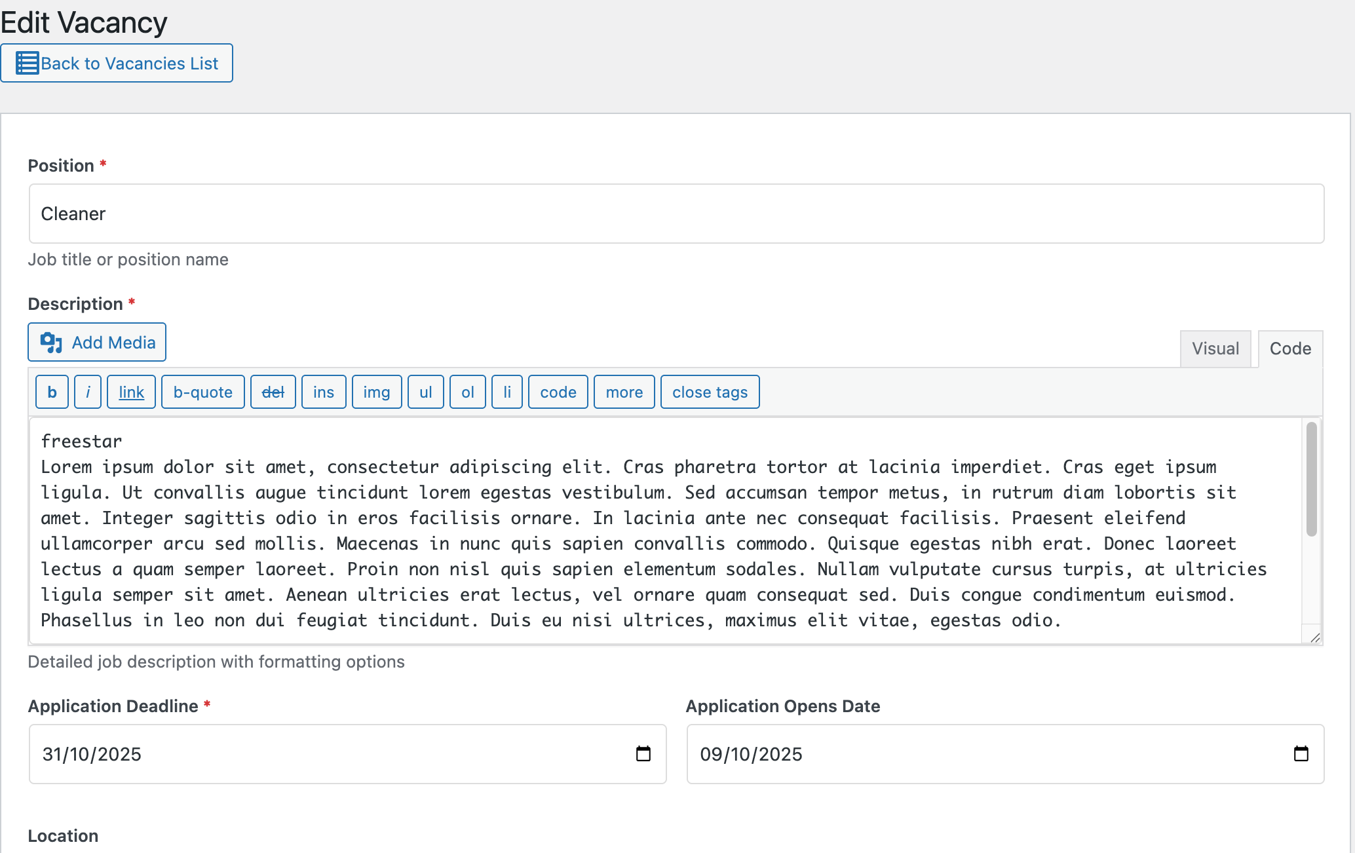Insert an image using the img button
The image size is (1355, 853).
[x=376, y=392]
